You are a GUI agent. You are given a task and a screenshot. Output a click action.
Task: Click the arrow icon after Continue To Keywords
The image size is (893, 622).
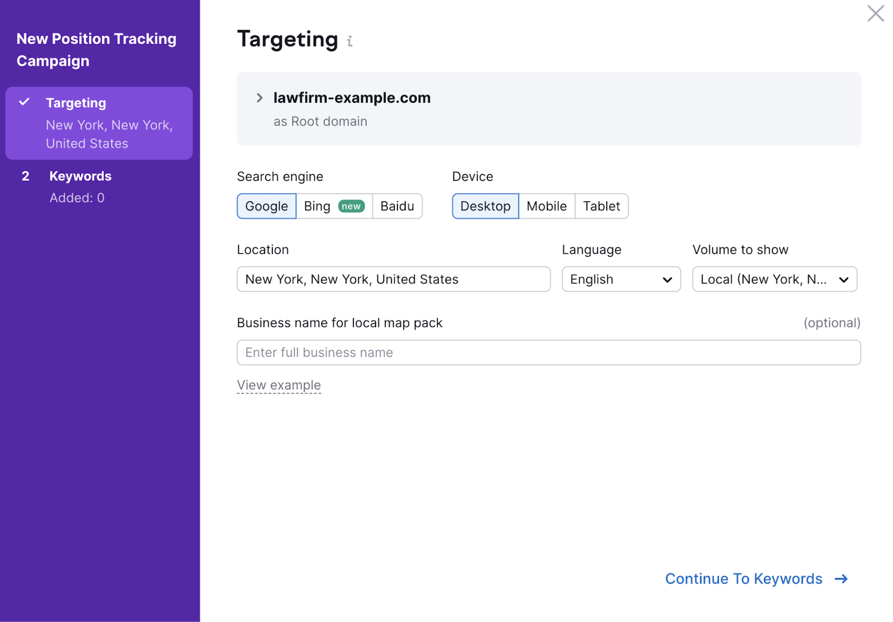841,579
